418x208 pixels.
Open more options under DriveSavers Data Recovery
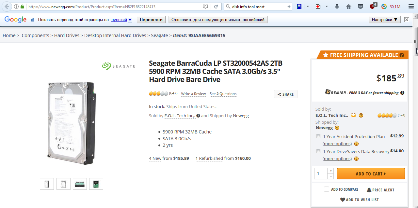[x=338, y=159]
